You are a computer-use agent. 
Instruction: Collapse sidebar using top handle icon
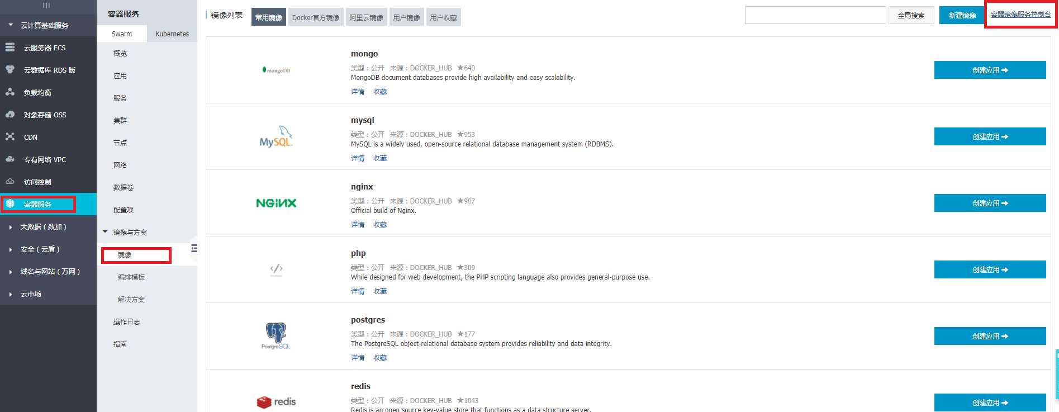click(x=46, y=6)
